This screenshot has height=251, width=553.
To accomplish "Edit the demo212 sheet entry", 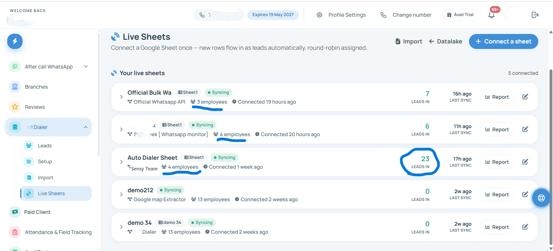I will 525,194.
